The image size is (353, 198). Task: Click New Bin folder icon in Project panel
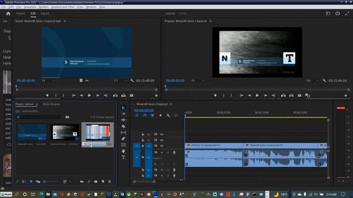click(x=96, y=182)
